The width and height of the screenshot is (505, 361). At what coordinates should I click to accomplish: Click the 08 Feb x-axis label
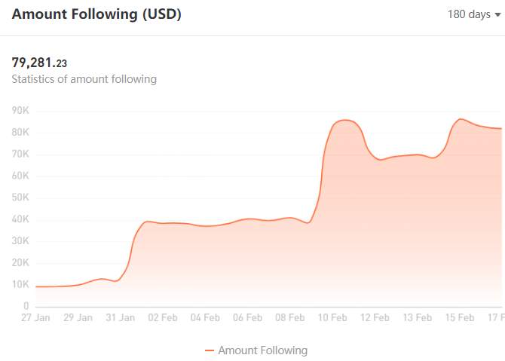290,317
